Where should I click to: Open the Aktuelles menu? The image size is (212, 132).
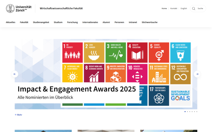point(11,23)
